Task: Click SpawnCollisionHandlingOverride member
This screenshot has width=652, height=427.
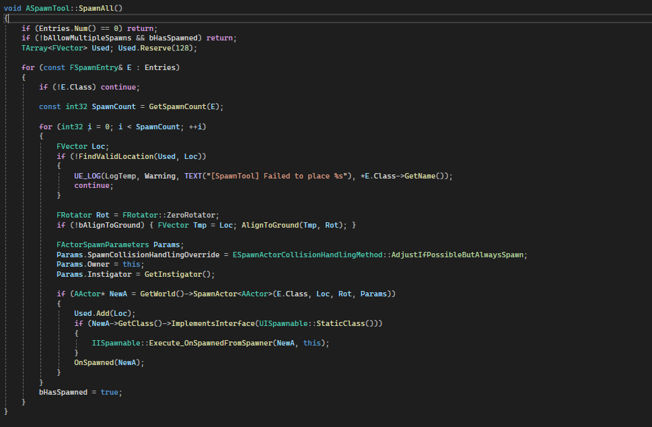Action: (x=153, y=255)
